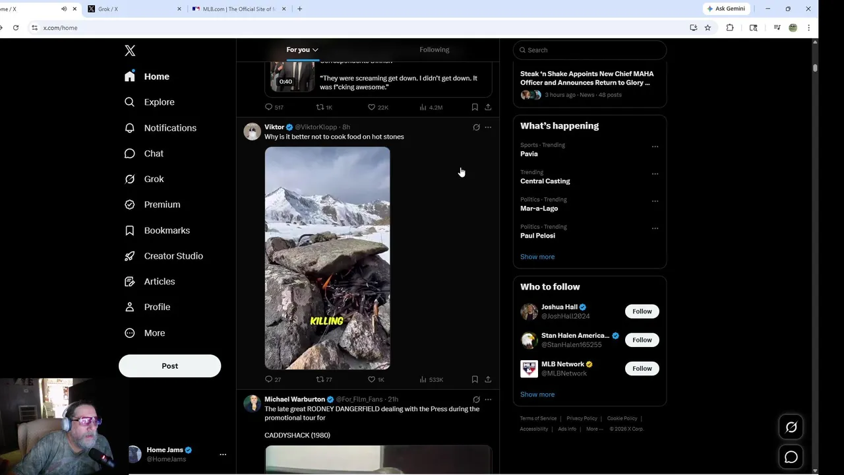Open more options on Viktor's post
844x475 pixels.
click(x=488, y=127)
